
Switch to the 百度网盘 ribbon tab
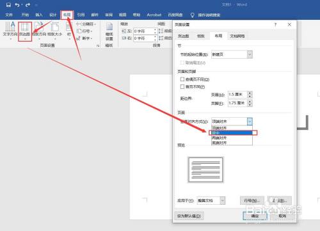point(175,15)
